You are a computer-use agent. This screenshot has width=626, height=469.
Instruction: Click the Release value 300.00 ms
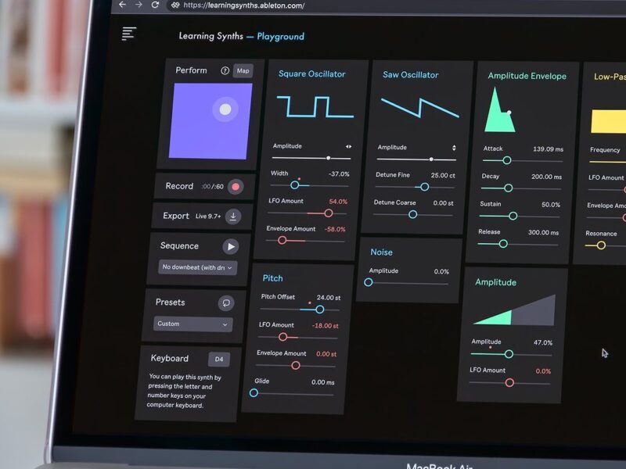(543, 232)
